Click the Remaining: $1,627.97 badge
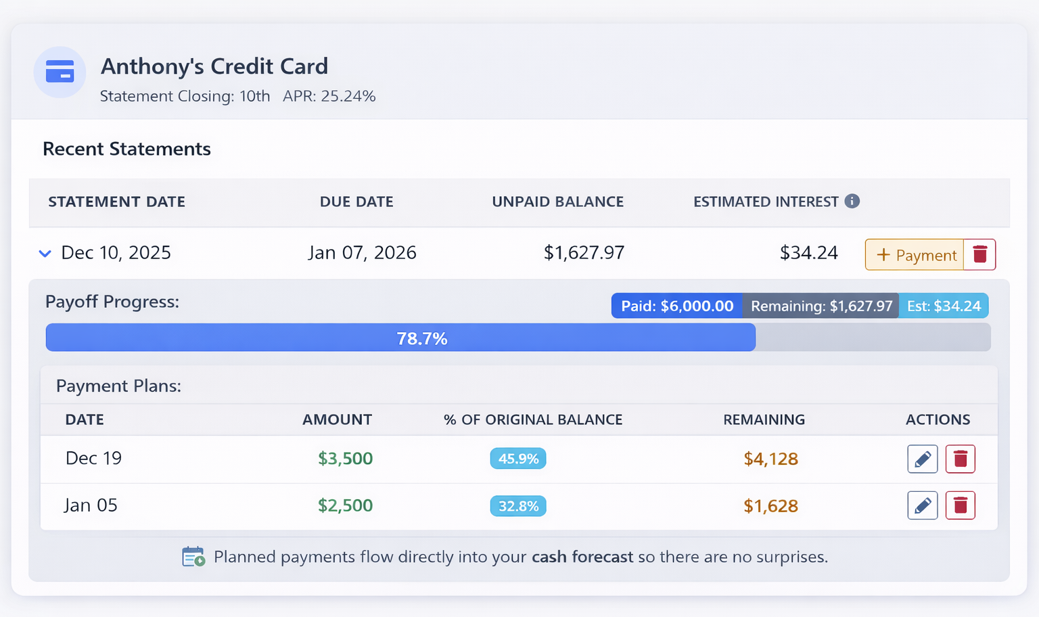Screen dimensions: 1039x617 (x=821, y=305)
